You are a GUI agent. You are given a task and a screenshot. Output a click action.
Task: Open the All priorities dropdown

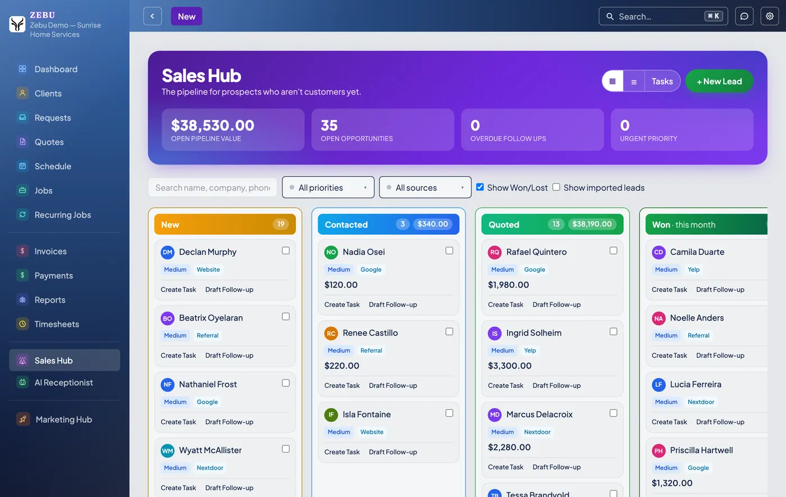pyautogui.click(x=328, y=188)
